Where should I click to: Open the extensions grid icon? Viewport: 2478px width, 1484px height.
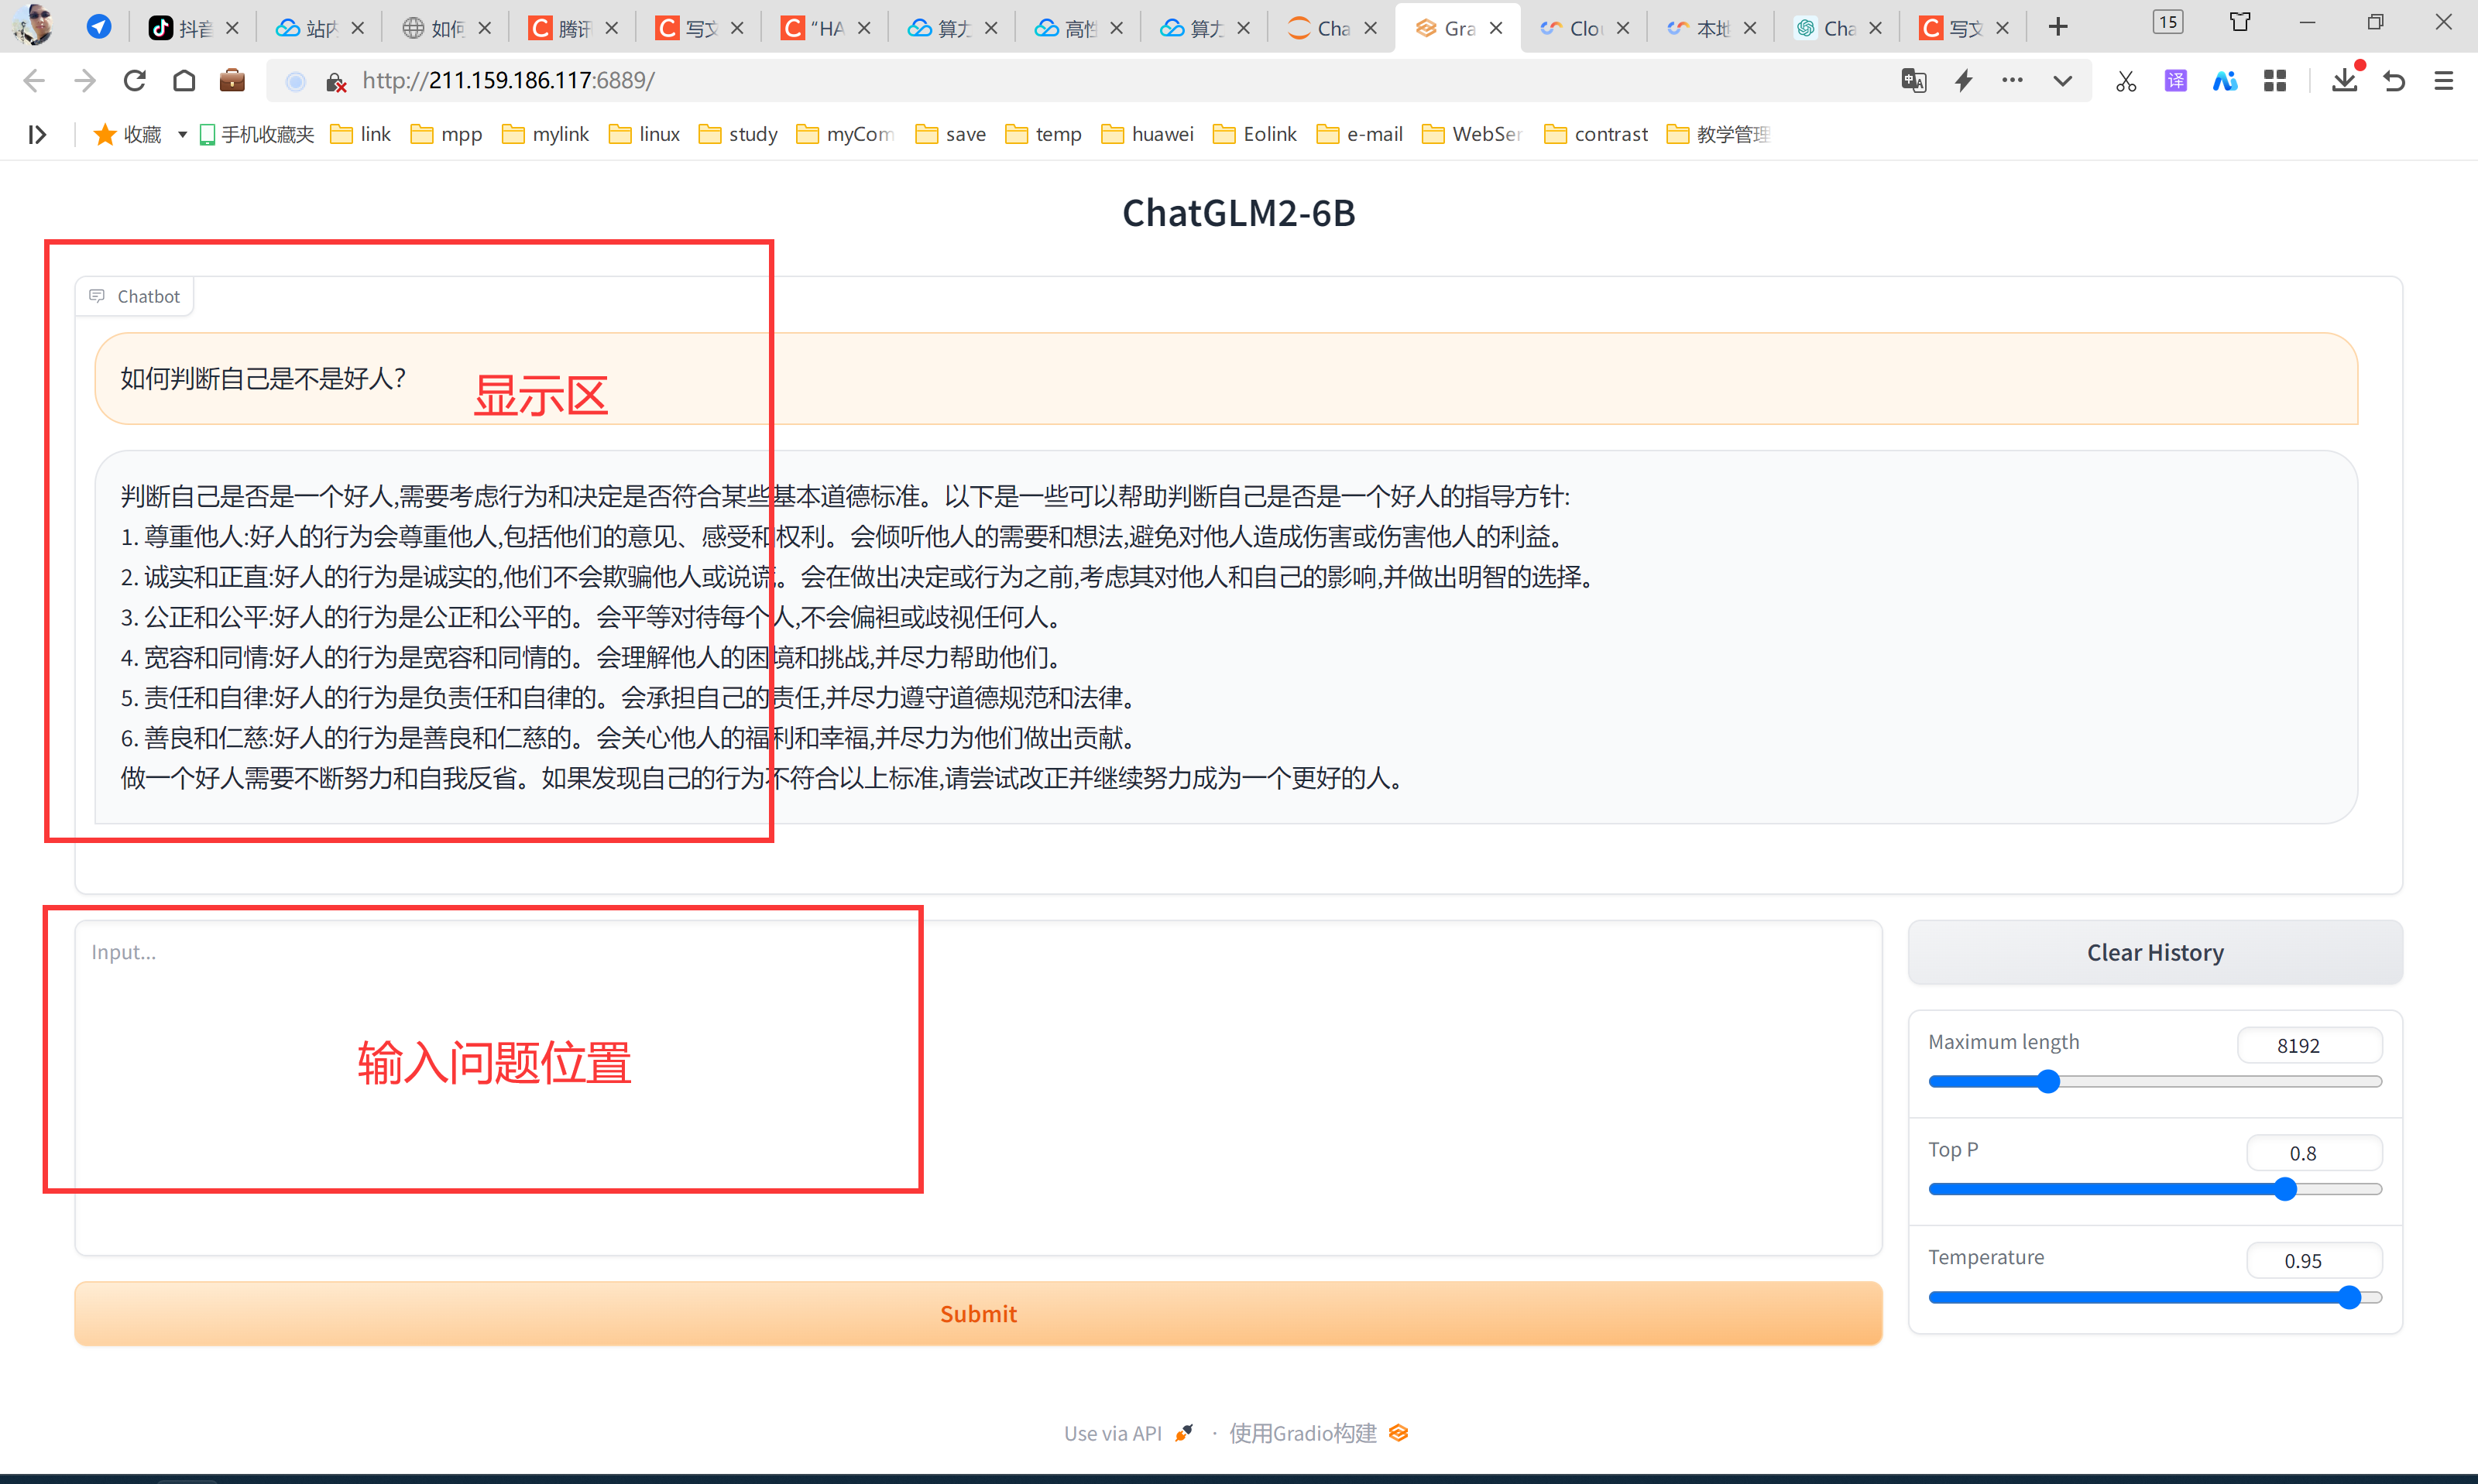tap(2275, 81)
